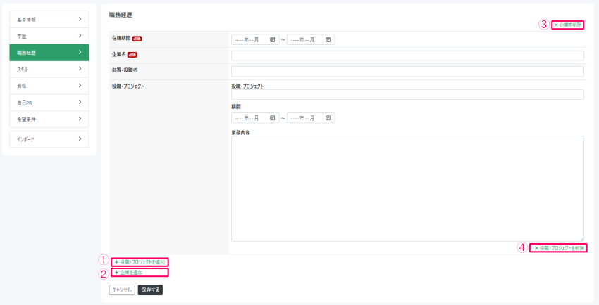Open calendar picker for project period start
The width and height of the screenshot is (599, 305).
(272, 118)
